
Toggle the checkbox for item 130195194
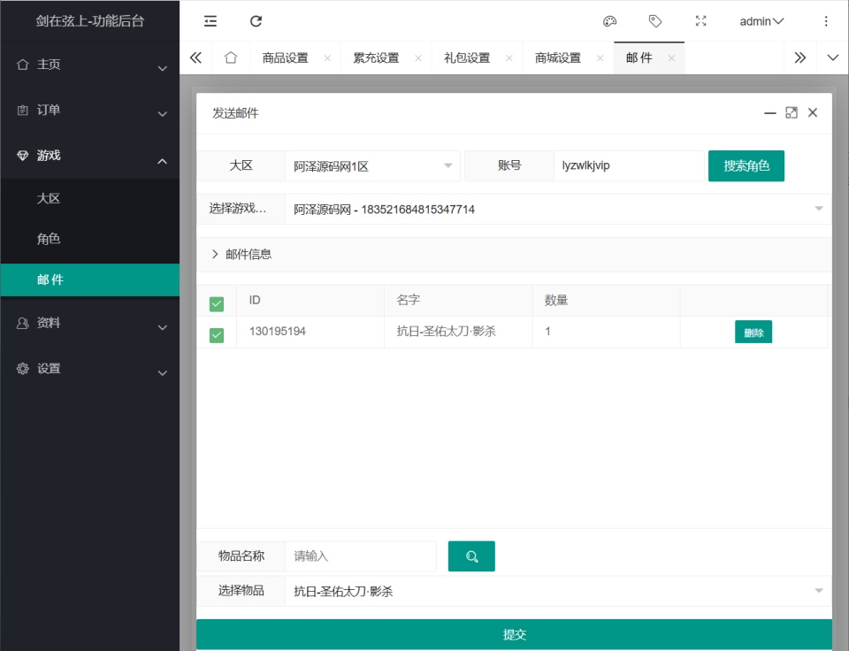[217, 332]
